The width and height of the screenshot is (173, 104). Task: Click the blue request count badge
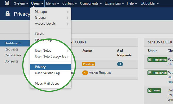120,64
